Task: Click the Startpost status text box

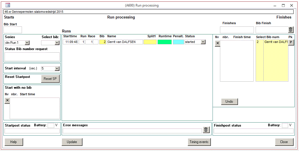Action: pos(32,131)
